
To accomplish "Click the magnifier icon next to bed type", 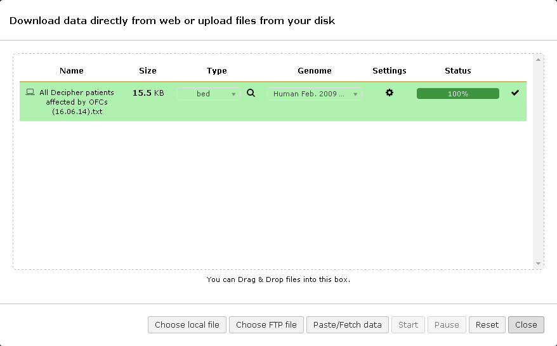I will (251, 93).
